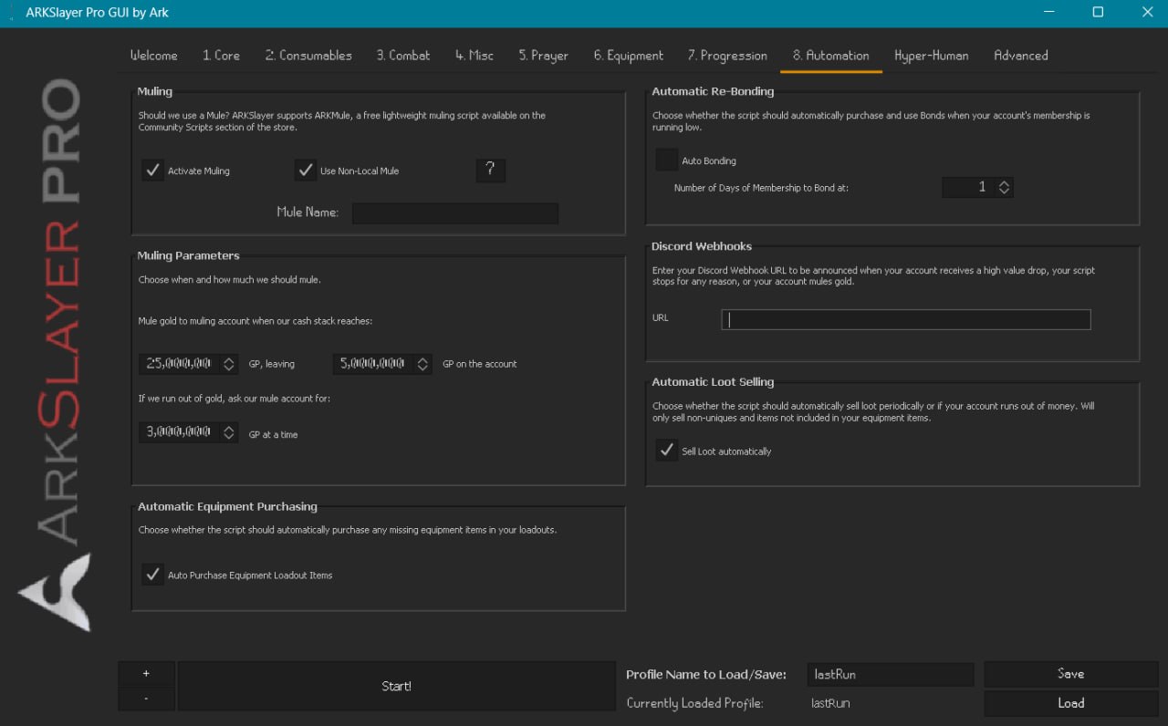This screenshot has width=1168, height=726.
Task: Click the 3,000,000 GP at a time field
Action: pos(180,432)
